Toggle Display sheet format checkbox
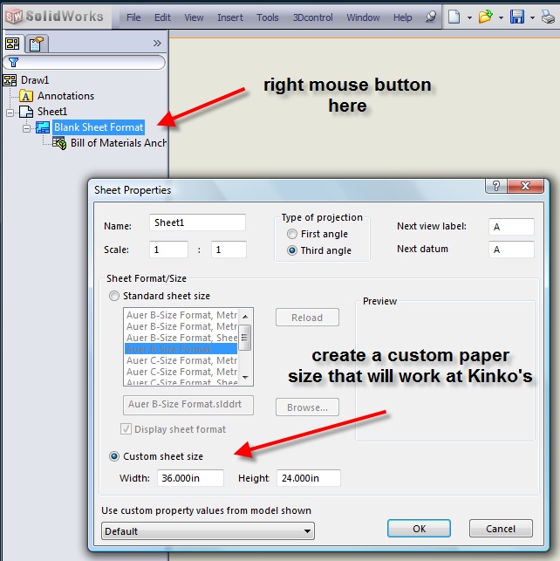This screenshot has height=561, width=560. 126,429
